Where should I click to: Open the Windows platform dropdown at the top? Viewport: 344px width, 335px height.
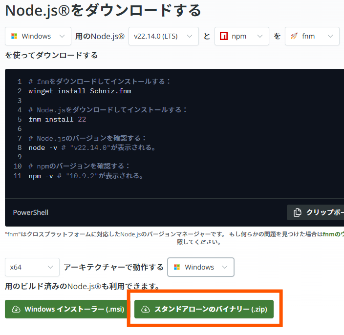(x=38, y=36)
